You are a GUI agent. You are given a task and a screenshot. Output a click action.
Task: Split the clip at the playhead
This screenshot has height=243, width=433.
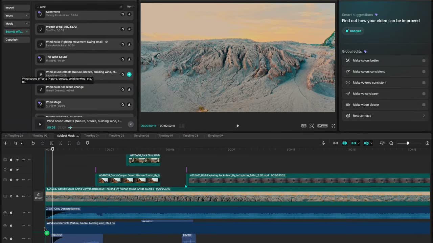point(51,143)
